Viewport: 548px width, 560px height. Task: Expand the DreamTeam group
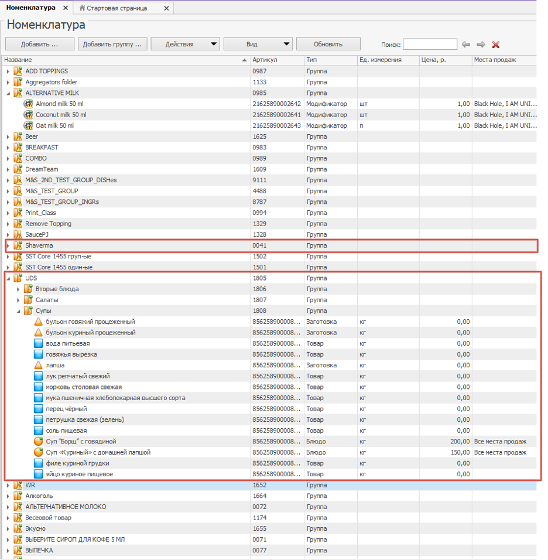[x=8, y=169]
